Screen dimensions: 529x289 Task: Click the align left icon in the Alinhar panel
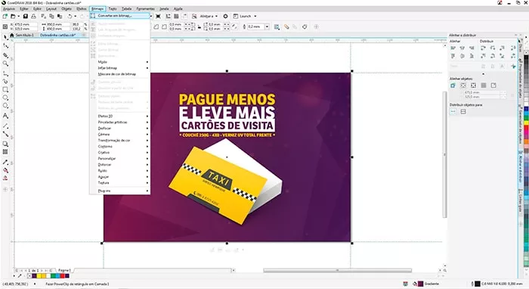[x=453, y=48]
